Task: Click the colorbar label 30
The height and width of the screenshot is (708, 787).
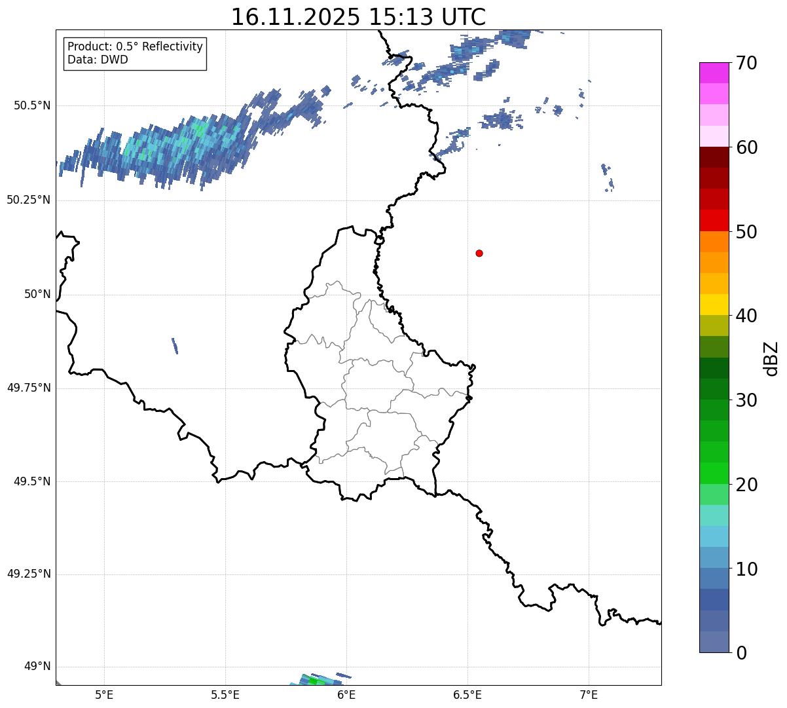Action: (746, 400)
